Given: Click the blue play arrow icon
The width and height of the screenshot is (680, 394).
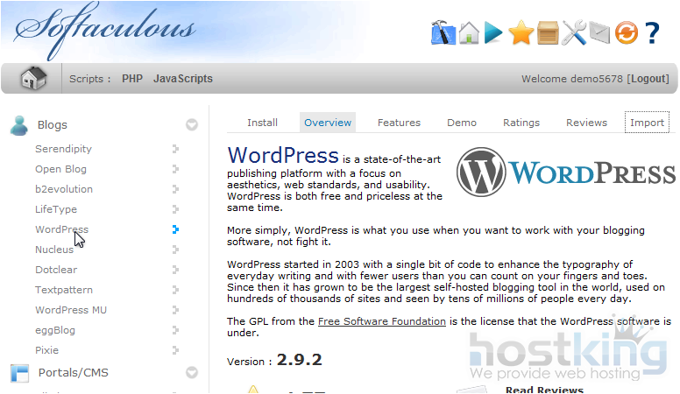Looking at the screenshot, I should pyautogui.click(x=494, y=33).
